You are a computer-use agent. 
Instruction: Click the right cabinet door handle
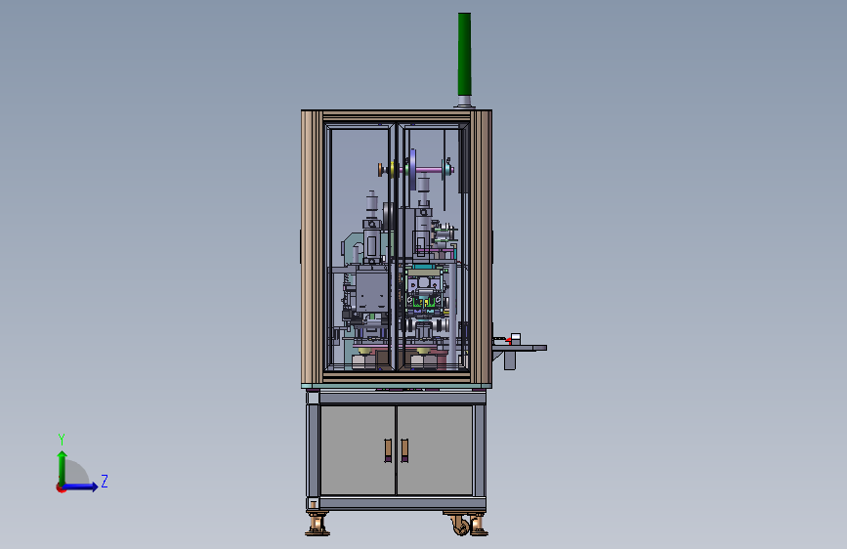(404, 450)
